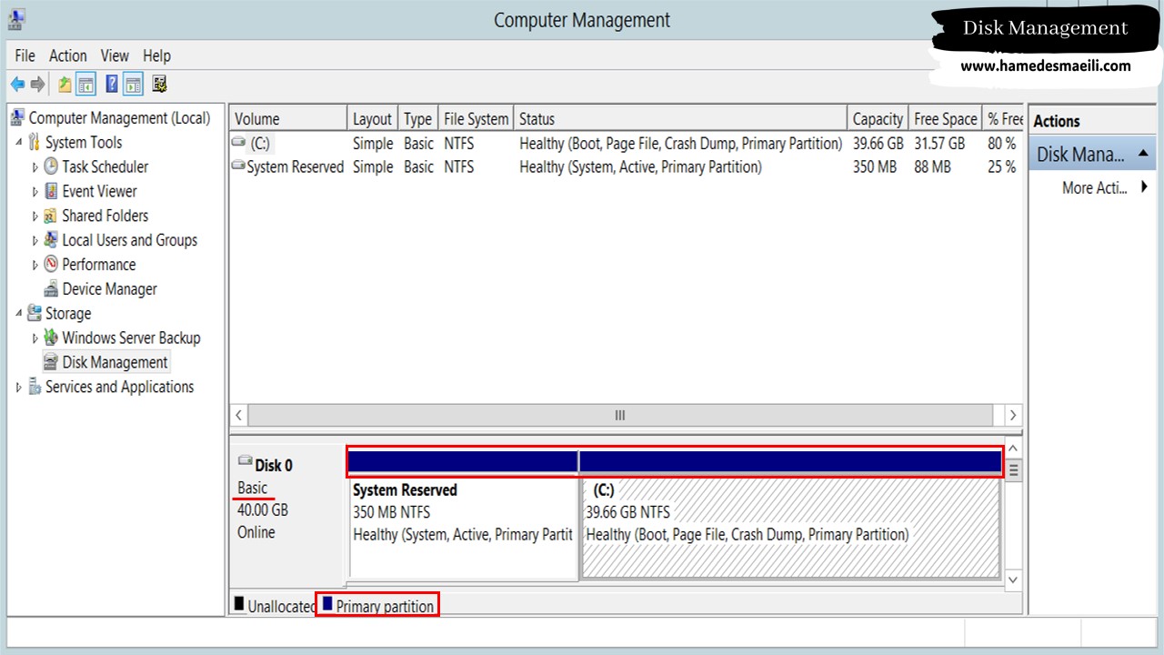Screen dimensions: 1164x655
Task: Collapse the System Tools tree node
Action: point(19,143)
